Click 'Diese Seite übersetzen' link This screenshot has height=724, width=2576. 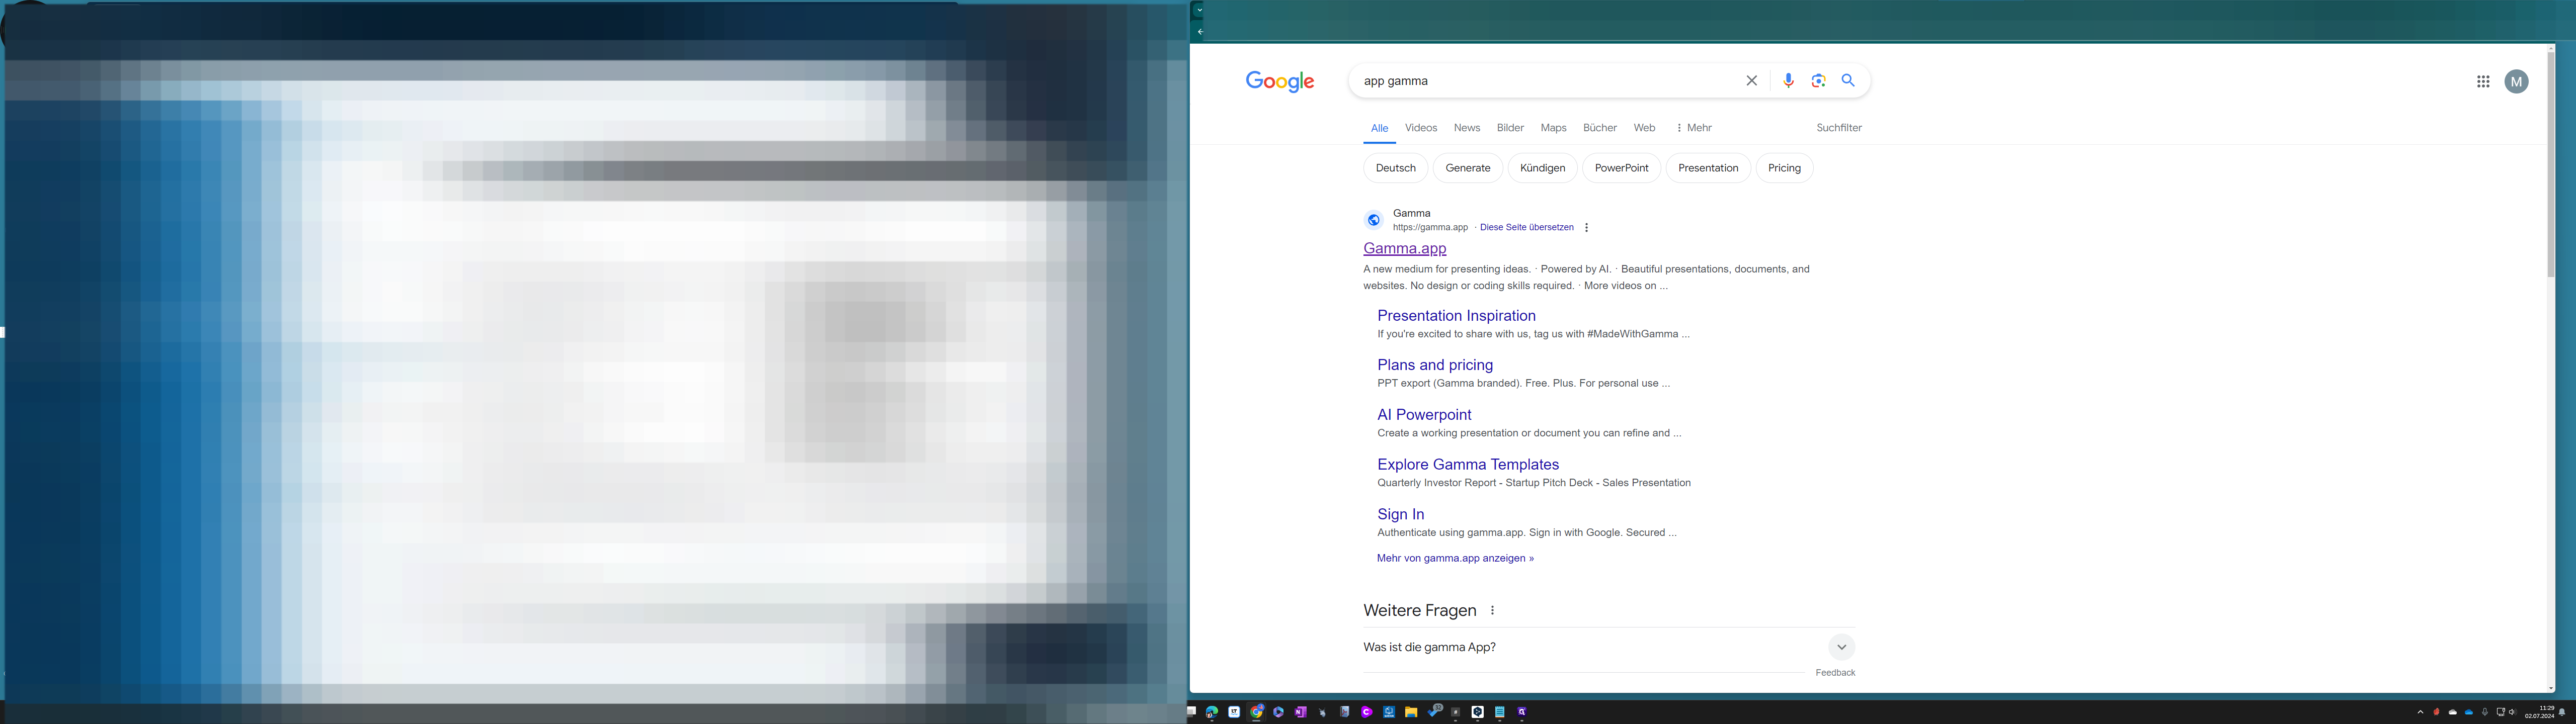[x=1526, y=228]
